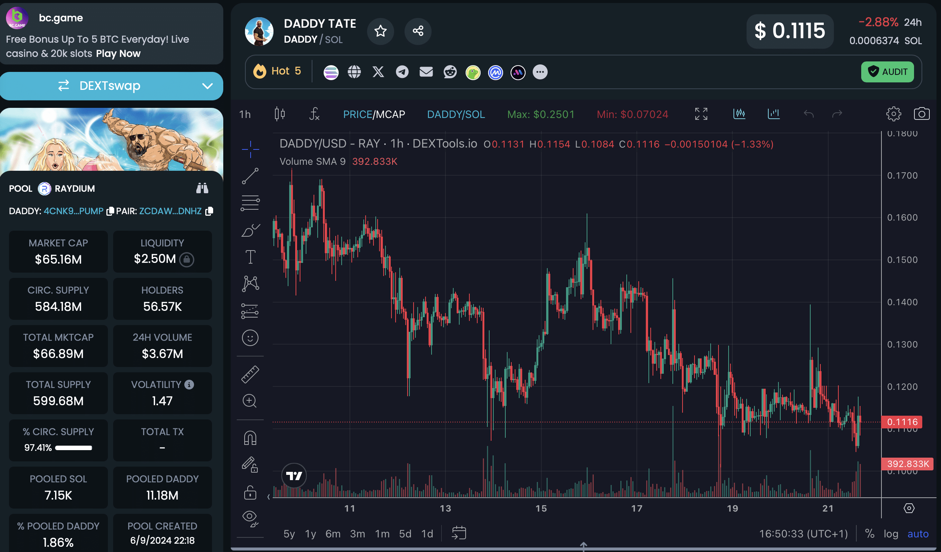
Task: Set chart range to 5y
Action: pyautogui.click(x=289, y=534)
